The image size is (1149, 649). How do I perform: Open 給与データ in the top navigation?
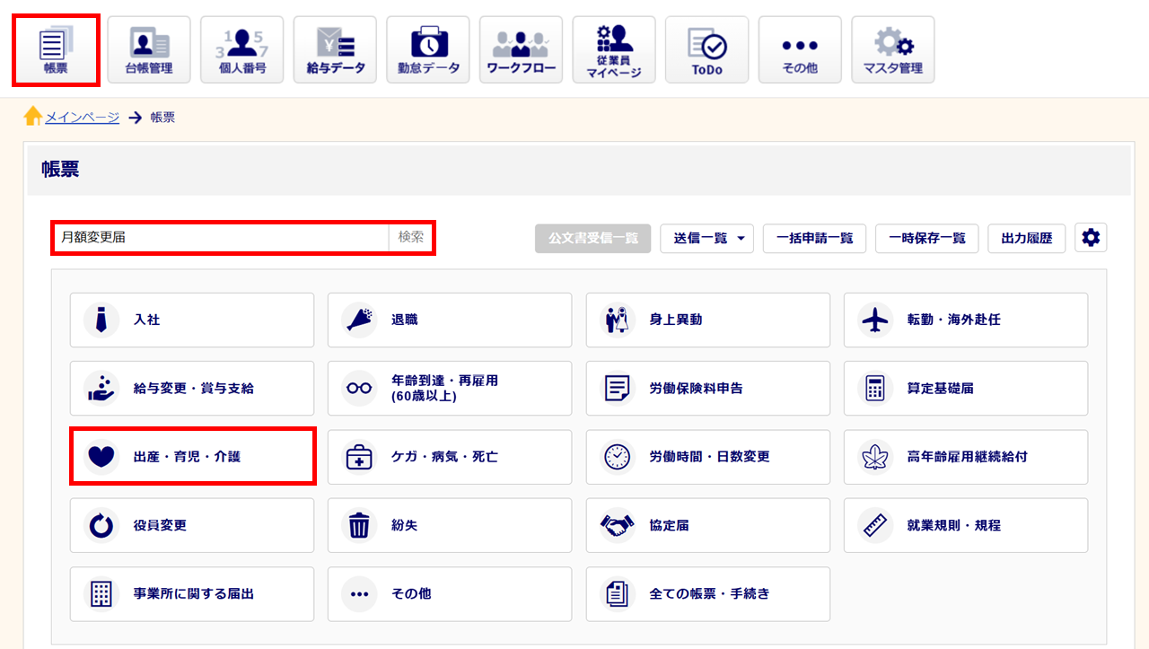(x=335, y=50)
